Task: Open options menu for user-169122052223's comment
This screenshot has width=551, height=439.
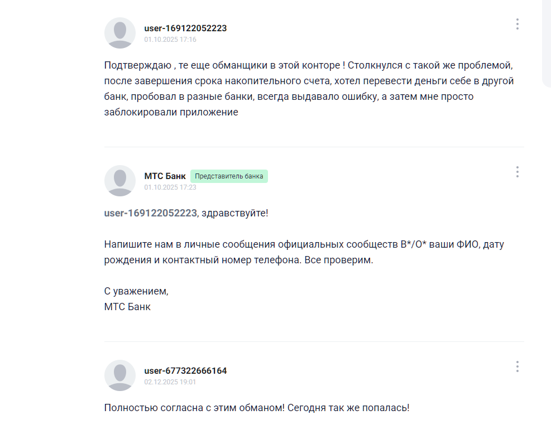Action: [518, 24]
